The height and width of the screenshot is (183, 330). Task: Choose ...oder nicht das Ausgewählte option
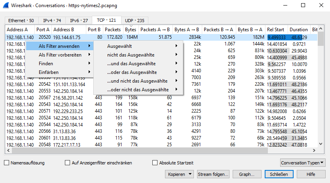point(138,90)
